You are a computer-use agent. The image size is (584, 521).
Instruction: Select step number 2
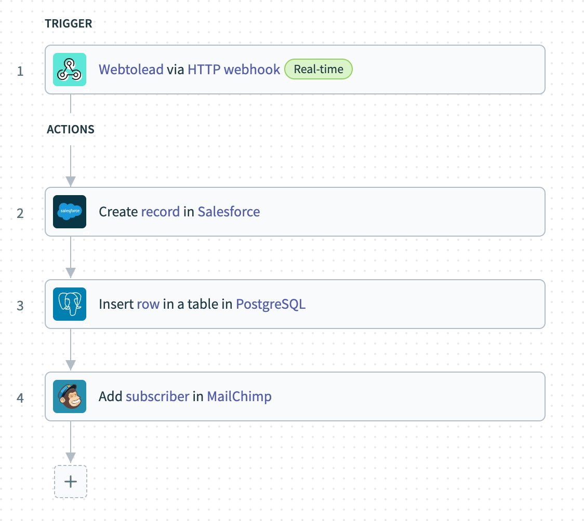[20, 213]
